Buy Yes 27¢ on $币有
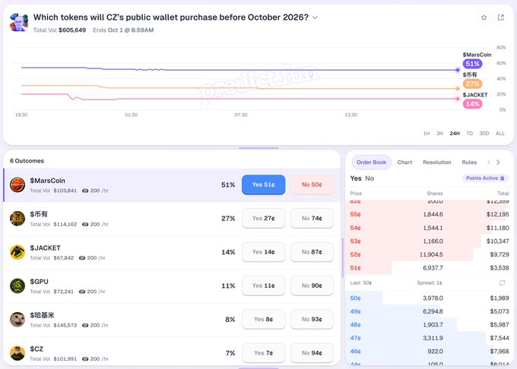 click(264, 218)
